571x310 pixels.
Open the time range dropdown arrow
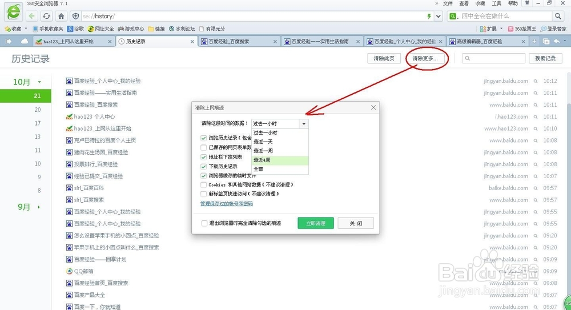(304, 124)
